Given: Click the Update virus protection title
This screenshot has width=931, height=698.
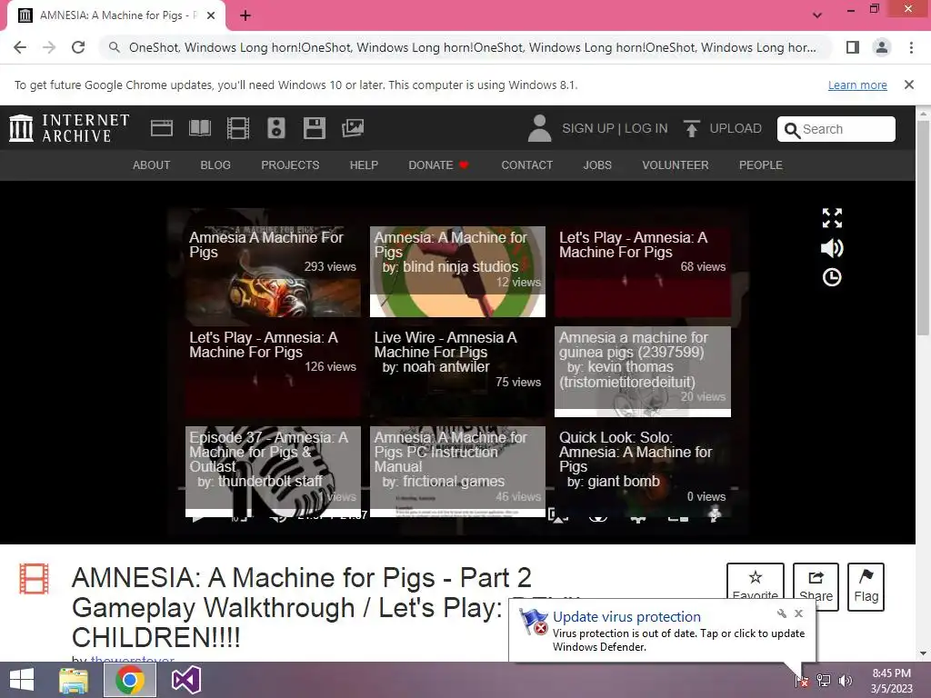Looking at the screenshot, I should (626, 617).
